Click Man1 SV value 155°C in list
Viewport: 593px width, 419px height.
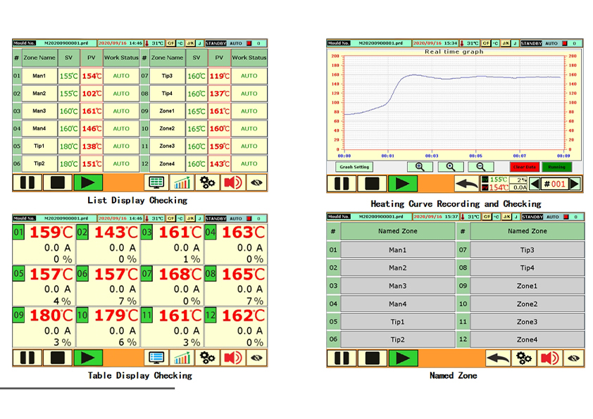(x=68, y=76)
